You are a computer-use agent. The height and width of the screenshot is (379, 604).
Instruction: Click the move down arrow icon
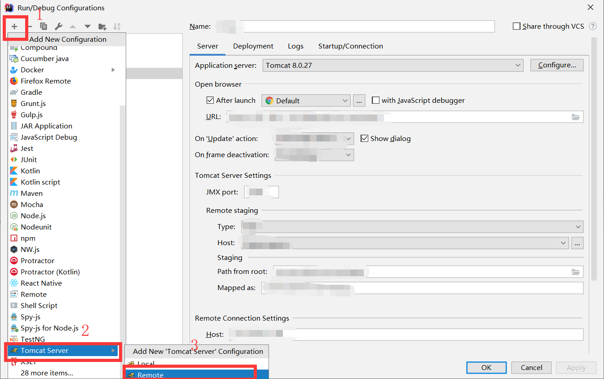[x=88, y=26]
